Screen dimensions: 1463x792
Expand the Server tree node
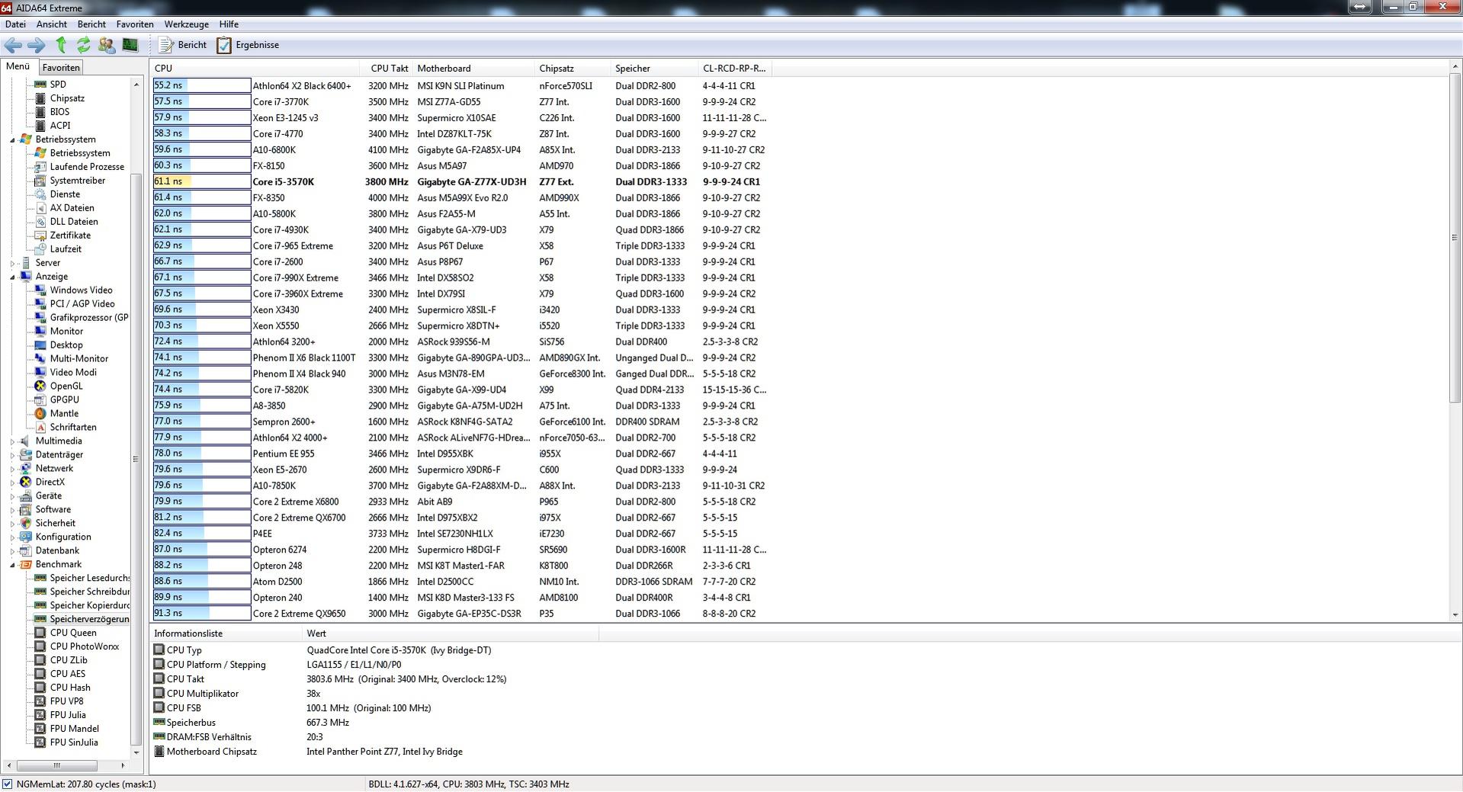pyautogui.click(x=13, y=263)
